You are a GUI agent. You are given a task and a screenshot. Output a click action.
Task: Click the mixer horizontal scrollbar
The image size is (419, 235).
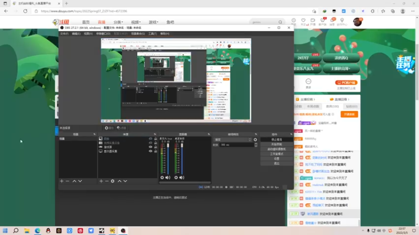(x=185, y=183)
